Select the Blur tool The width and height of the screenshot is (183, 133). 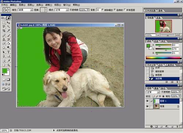pyautogui.click(x=4, y=47)
